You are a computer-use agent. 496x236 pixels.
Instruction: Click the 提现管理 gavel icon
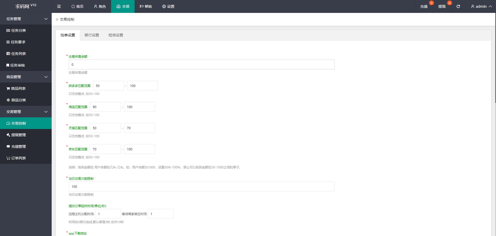(8, 135)
